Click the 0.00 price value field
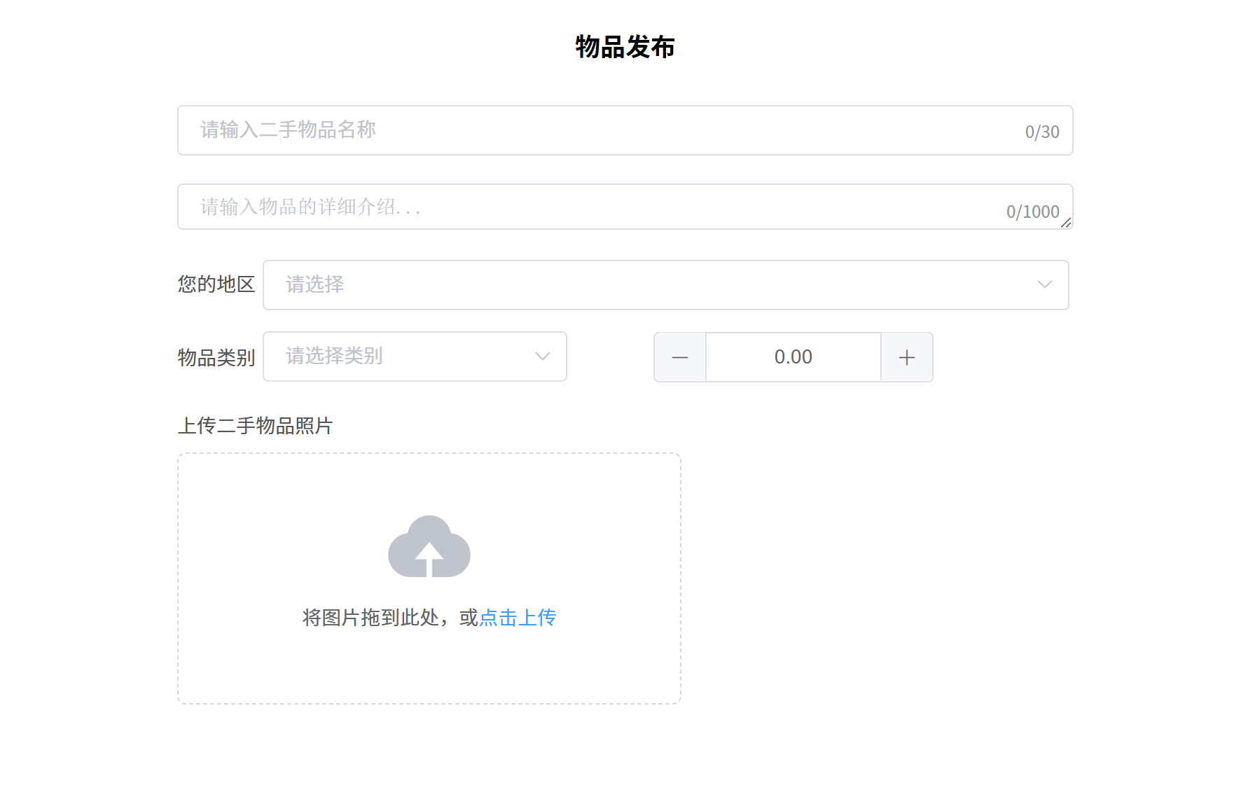The image size is (1255, 804). coord(793,357)
